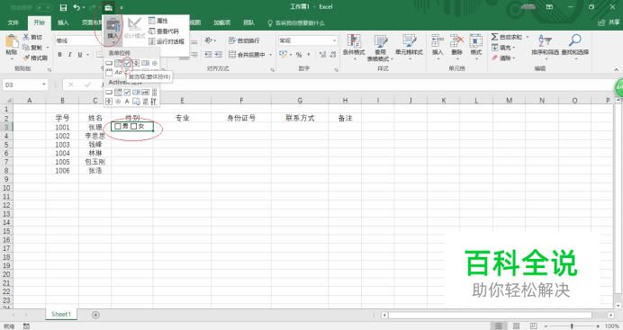Open the Name Box dropdown
Screen dimensions: 623x330
[x=44, y=85]
